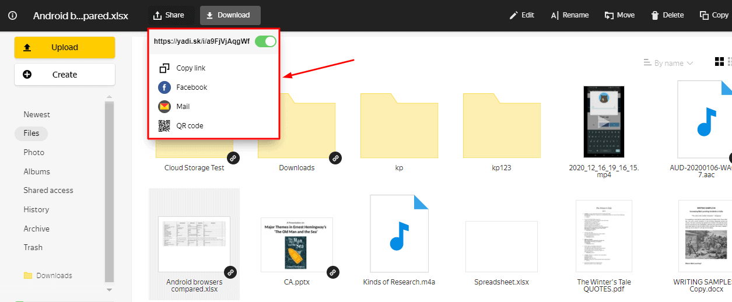Open the Share menu button
Screen dimensions: 732x302
click(x=169, y=15)
